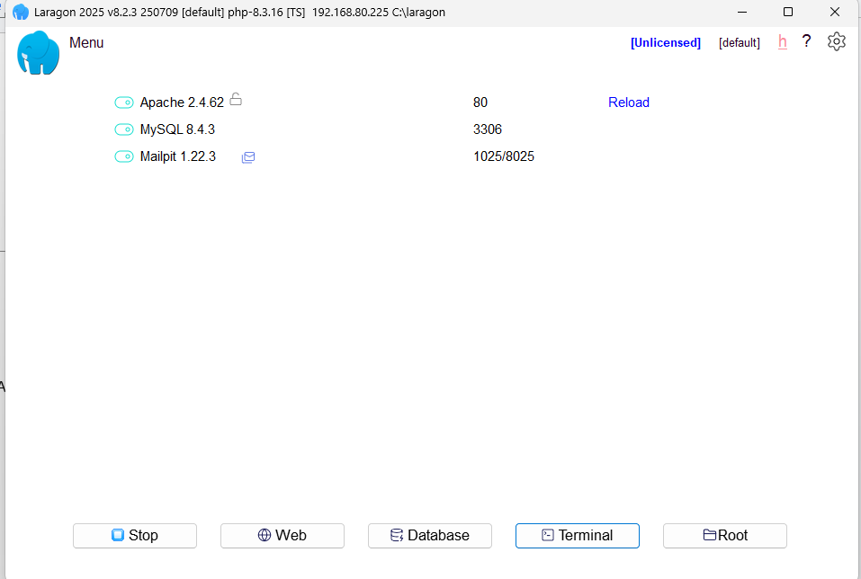Screen dimensions: 861x579
Task: Click the red 'h' icon
Action: [783, 42]
